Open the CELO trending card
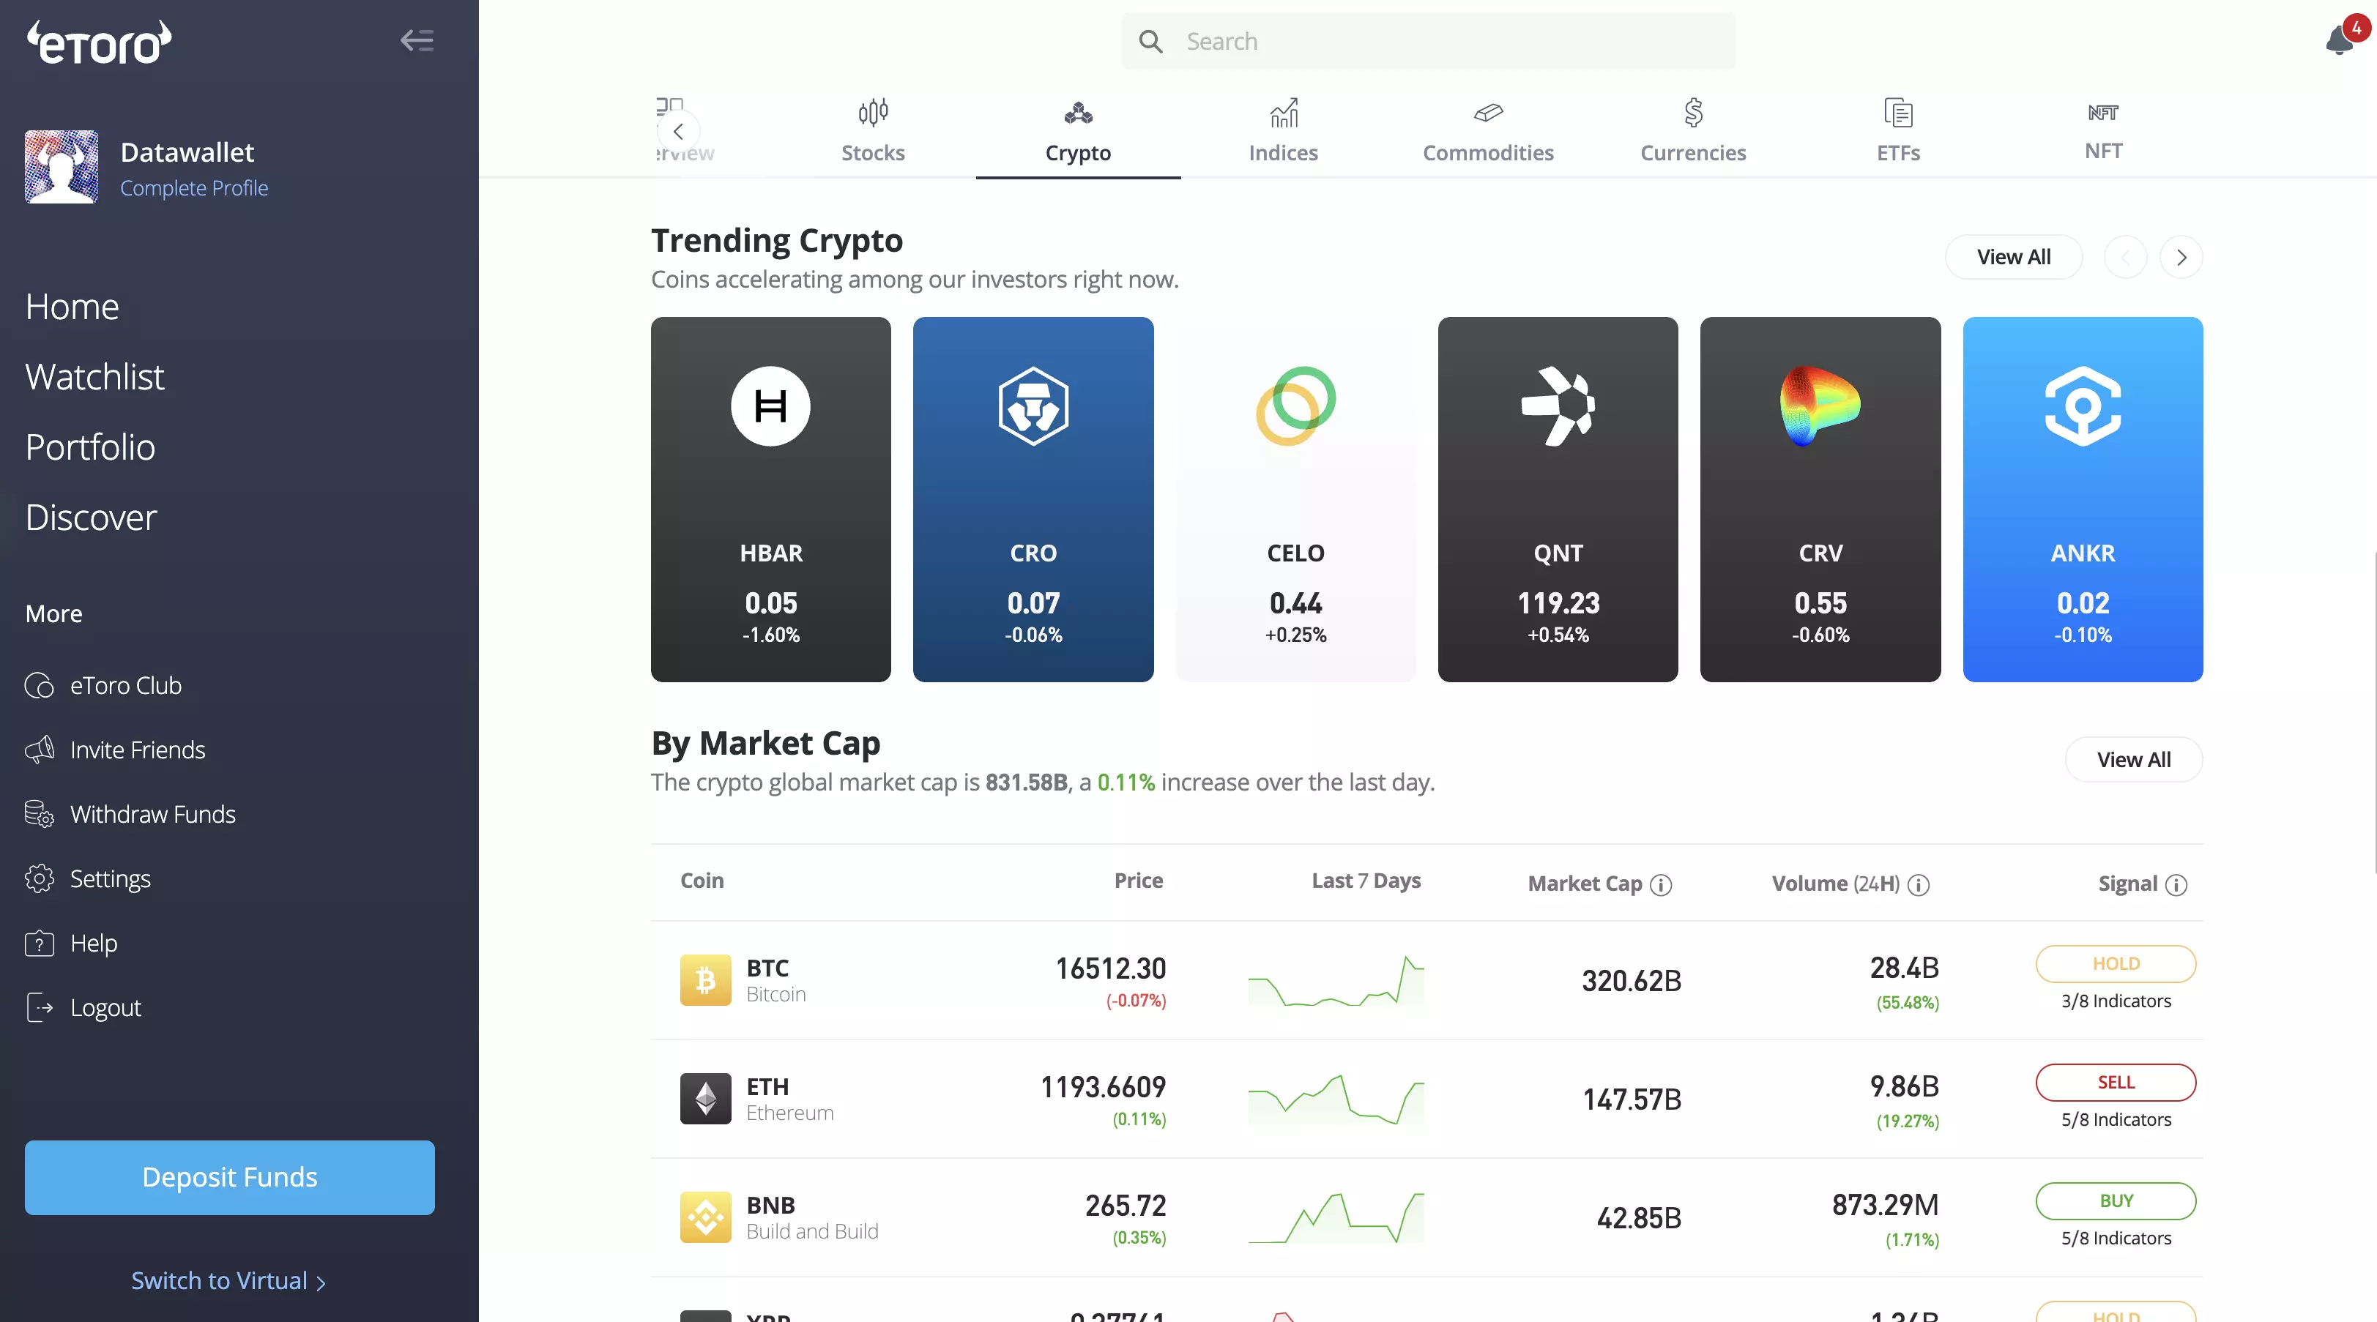 point(1295,499)
